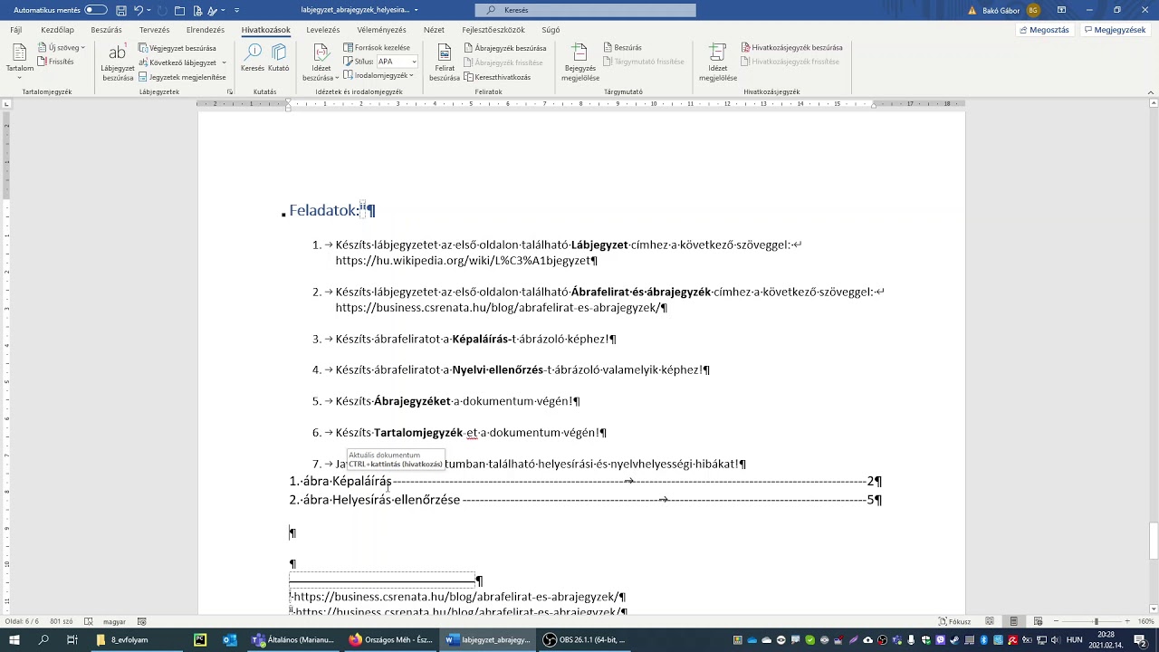Switch to the OBS 26.1.1 taskbar window
Viewport: 1159px width, 652px height.
[x=585, y=639]
